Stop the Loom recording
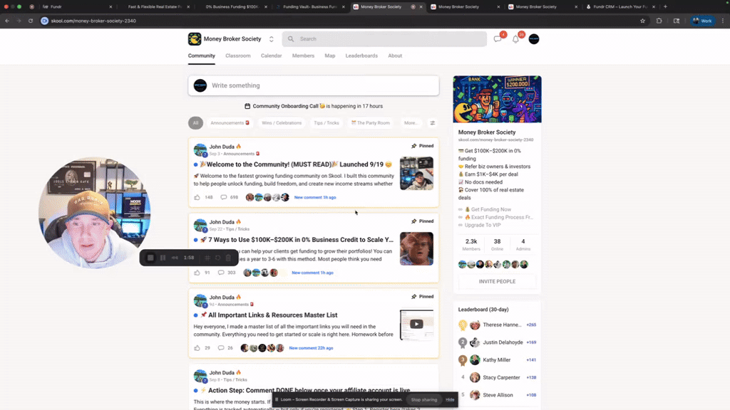The height and width of the screenshot is (410, 730). click(x=150, y=258)
